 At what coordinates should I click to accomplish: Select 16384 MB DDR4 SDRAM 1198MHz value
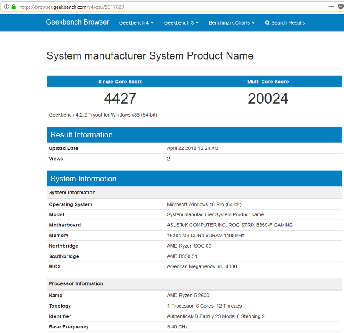click(206, 236)
